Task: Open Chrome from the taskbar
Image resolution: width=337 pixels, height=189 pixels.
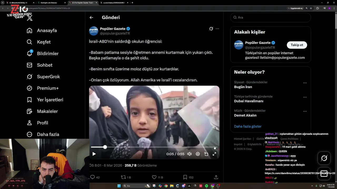Action: click(x=166, y=186)
